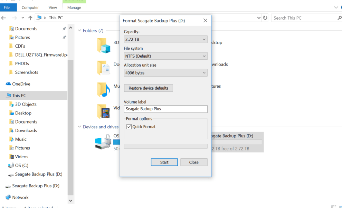
Task: Open OS (C:) in navigation pane
Action: [22, 165]
